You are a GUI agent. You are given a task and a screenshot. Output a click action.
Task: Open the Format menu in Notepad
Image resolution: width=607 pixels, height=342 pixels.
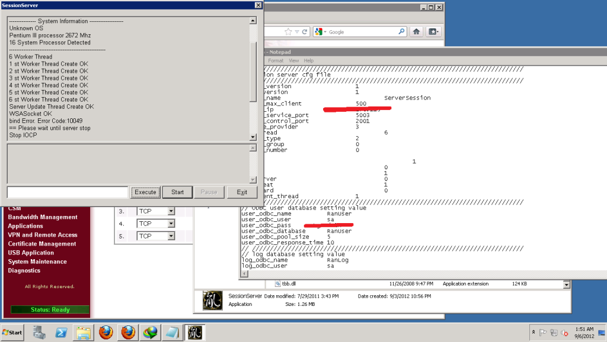tap(276, 61)
